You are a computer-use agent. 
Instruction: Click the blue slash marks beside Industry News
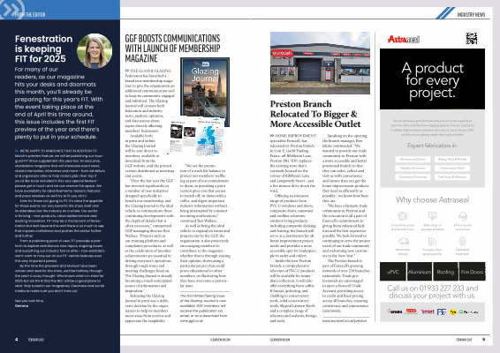click(445, 13)
